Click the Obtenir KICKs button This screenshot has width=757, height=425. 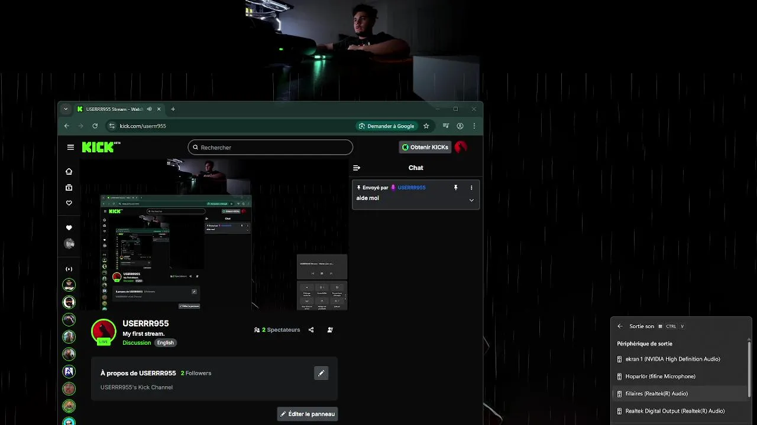pos(425,147)
